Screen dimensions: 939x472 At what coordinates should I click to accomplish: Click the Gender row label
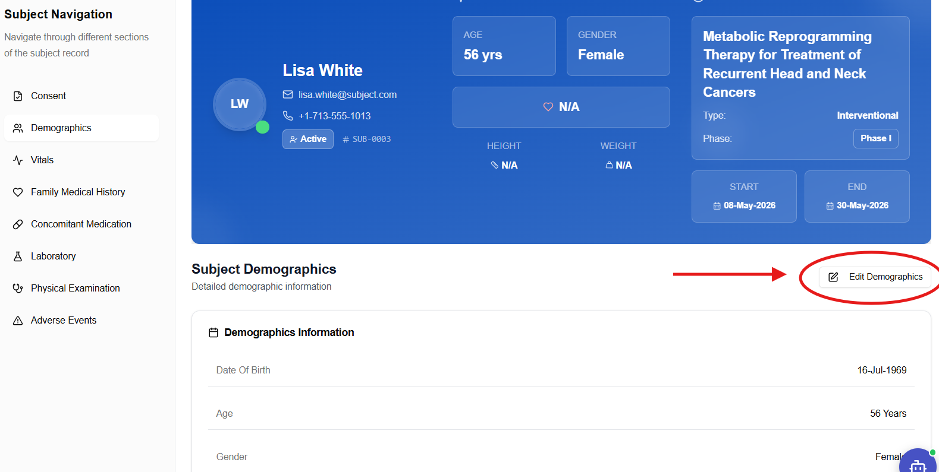[x=232, y=457]
